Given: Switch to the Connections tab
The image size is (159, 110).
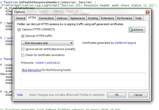Looking at the screenshot, I should pyautogui.click(x=46, y=18).
